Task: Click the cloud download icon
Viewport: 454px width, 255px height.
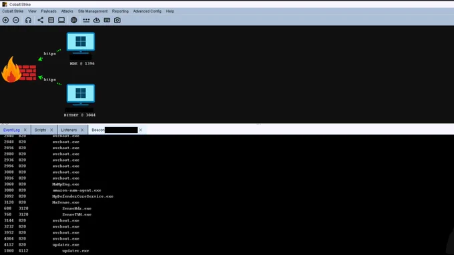Action: 96,20
